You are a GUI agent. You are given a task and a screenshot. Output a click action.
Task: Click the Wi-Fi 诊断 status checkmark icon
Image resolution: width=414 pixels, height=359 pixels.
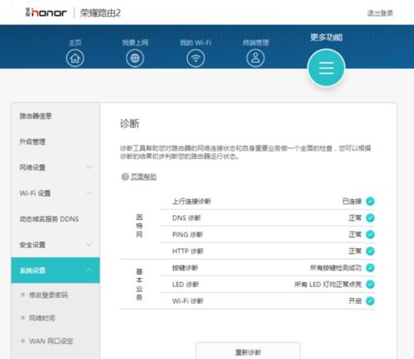pos(370,301)
